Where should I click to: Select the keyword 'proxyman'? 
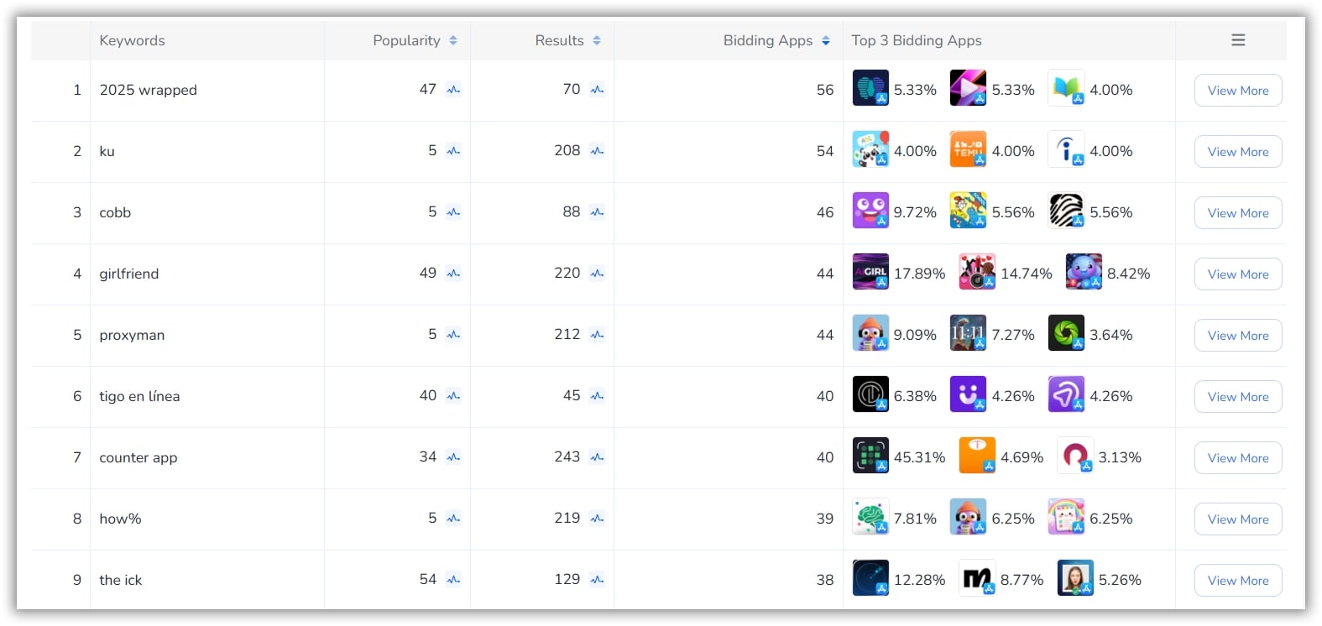[132, 335]
